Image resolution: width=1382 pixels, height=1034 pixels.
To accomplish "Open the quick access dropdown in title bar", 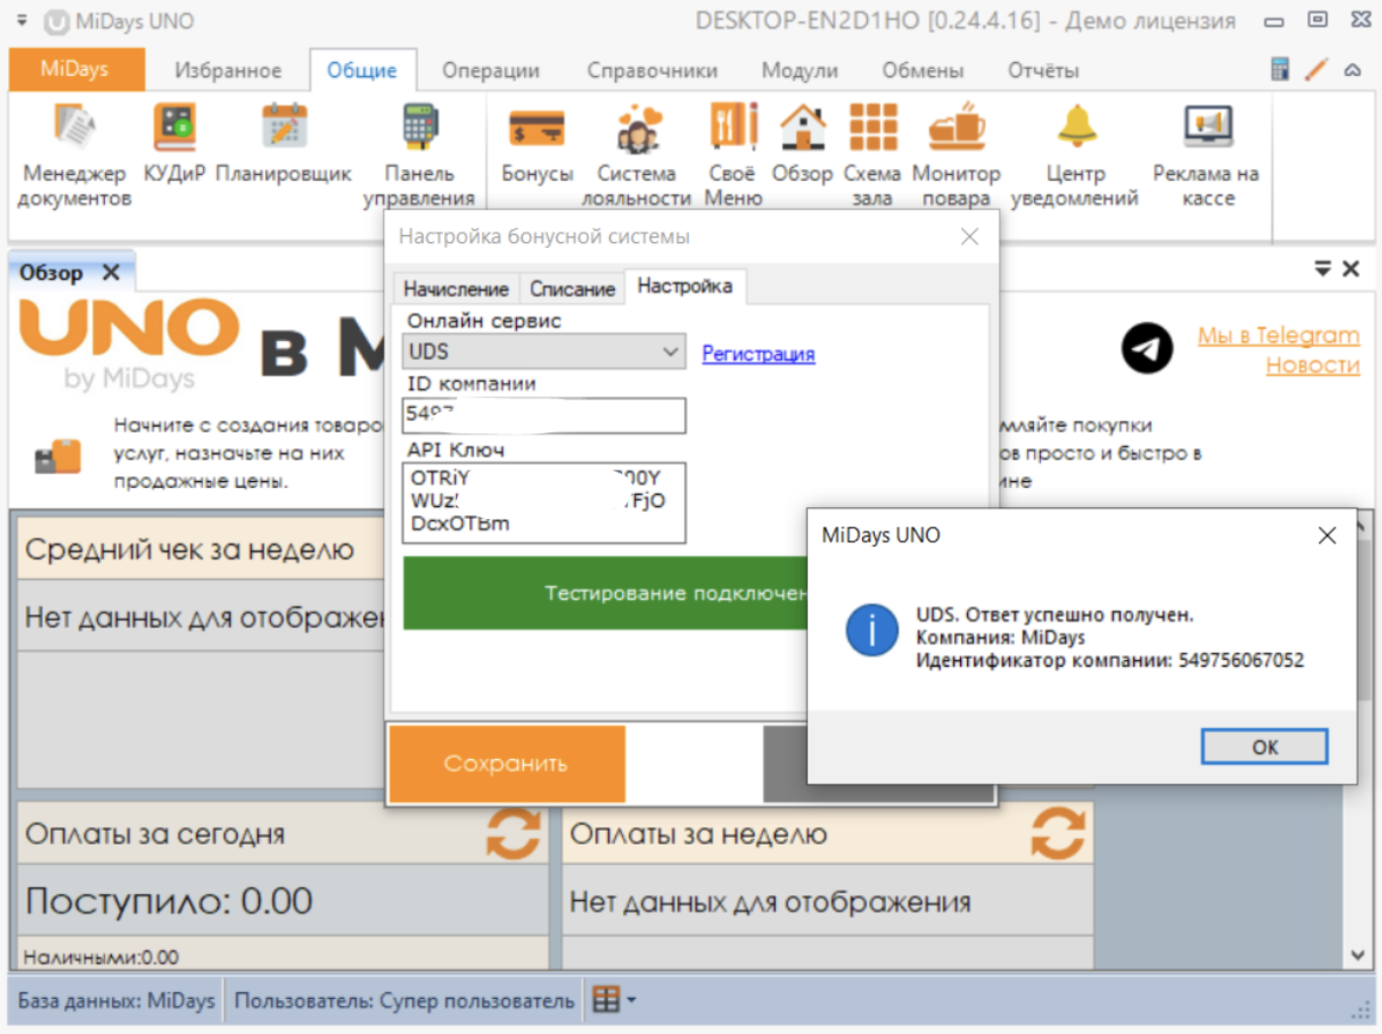I will [22, 19].
